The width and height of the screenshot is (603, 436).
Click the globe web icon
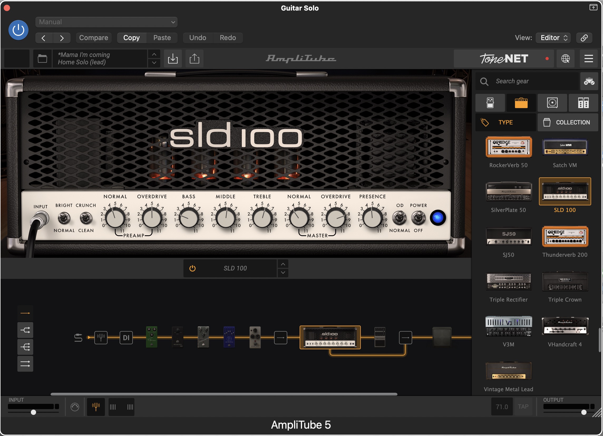tap(566, 59)
